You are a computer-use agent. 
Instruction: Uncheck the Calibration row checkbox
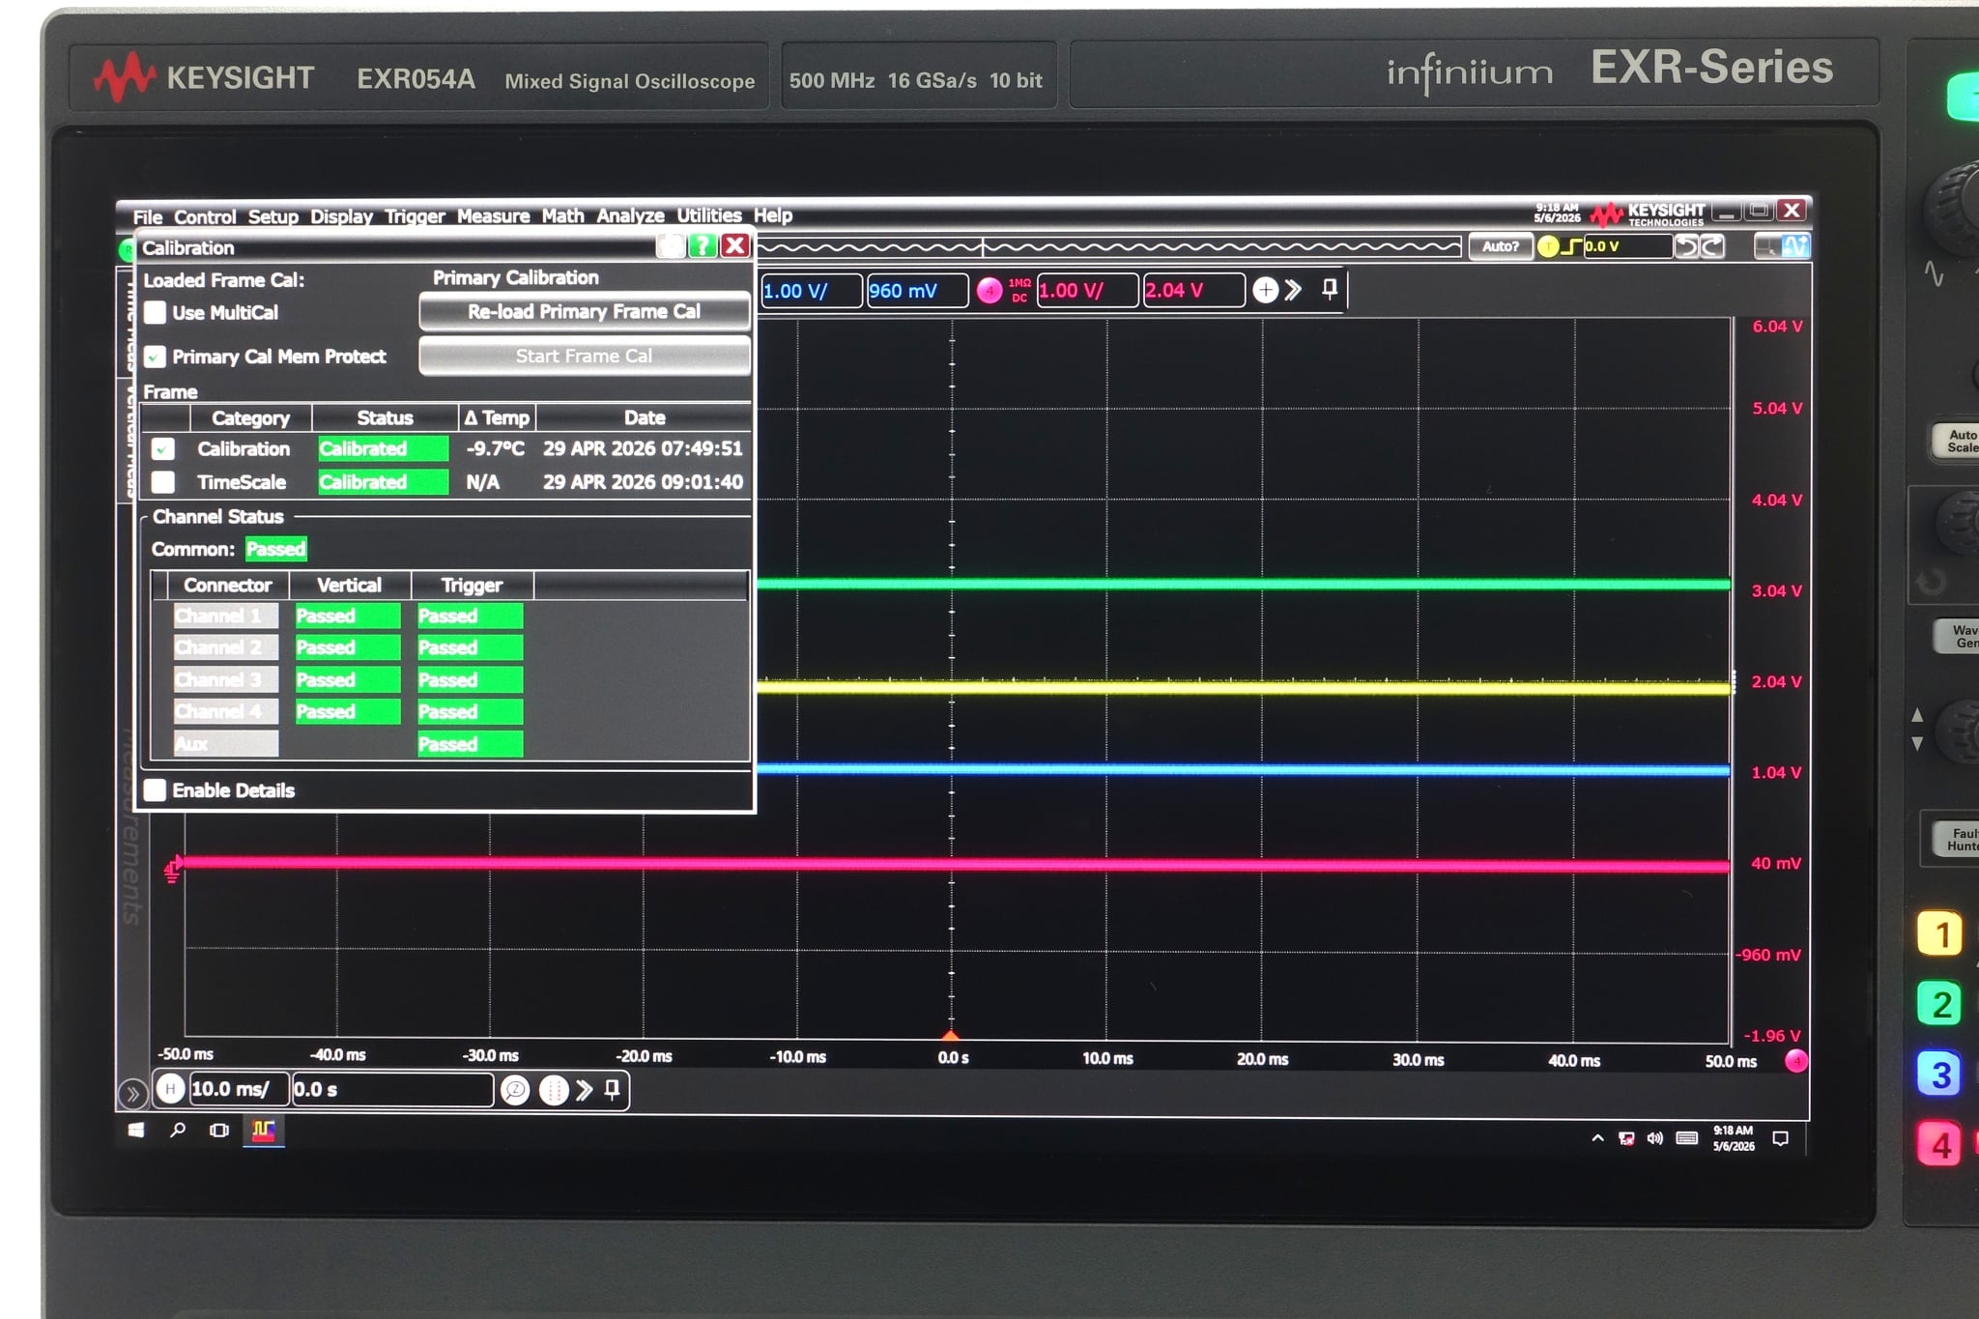163,449
